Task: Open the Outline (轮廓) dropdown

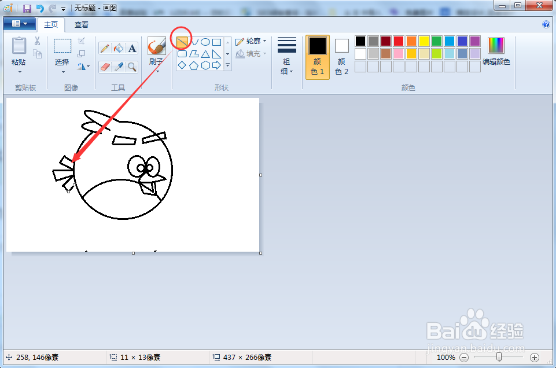Action: [251, 41]
